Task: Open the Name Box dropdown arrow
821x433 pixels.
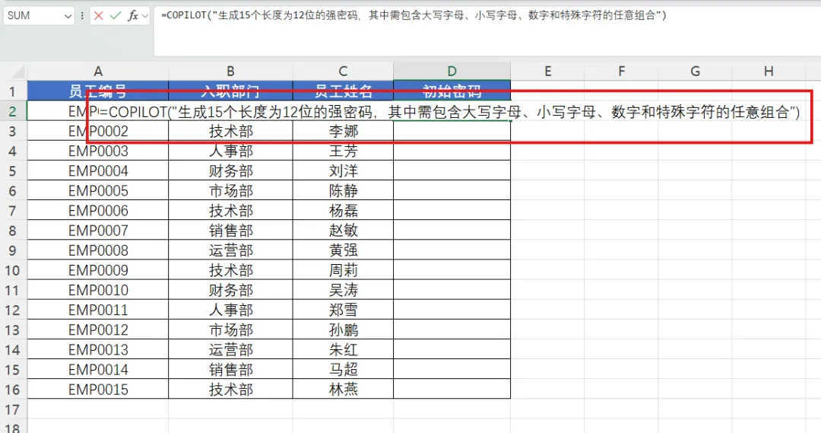Action: coord(68,16)
